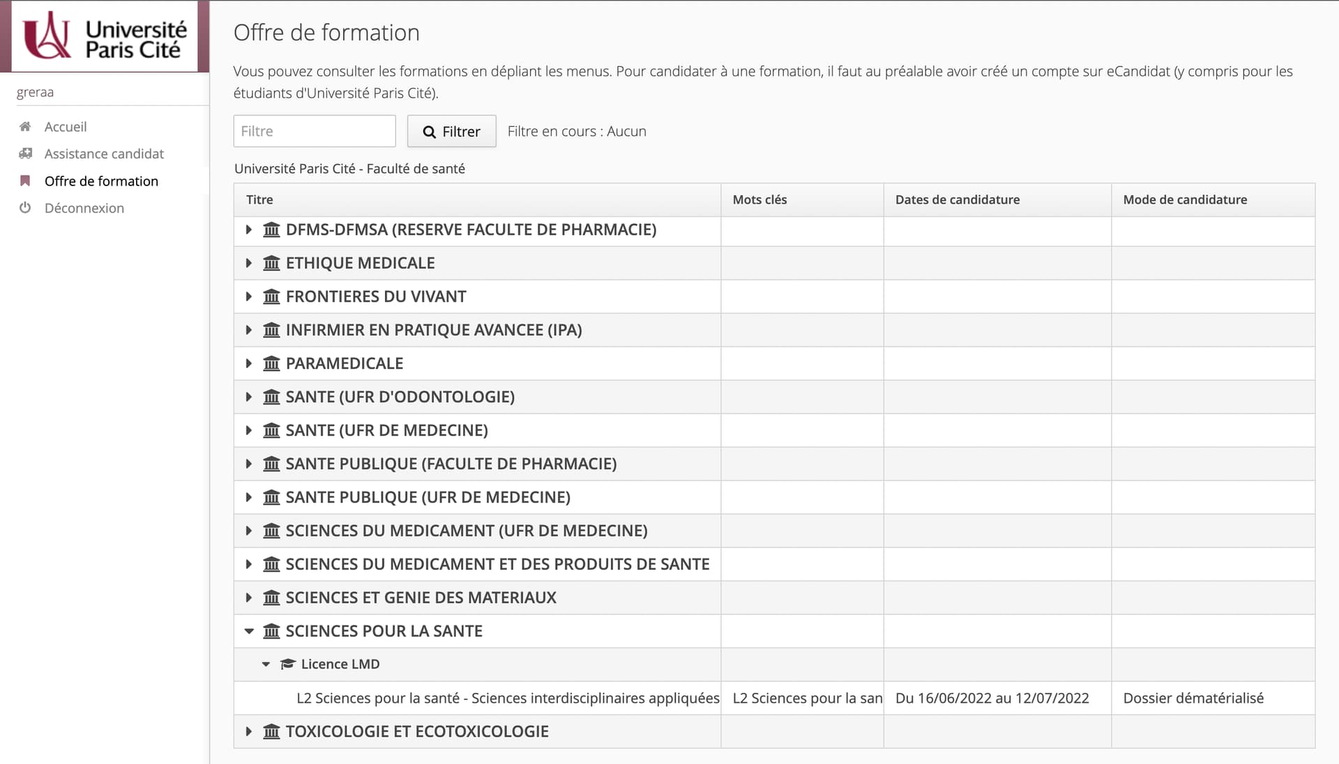This screenshot has height=764, width=1339.
Task: Click institution icon for SCIENCES DU MEDICAMENT (UFR DE MEDECINE)
Action: point(271,530)
